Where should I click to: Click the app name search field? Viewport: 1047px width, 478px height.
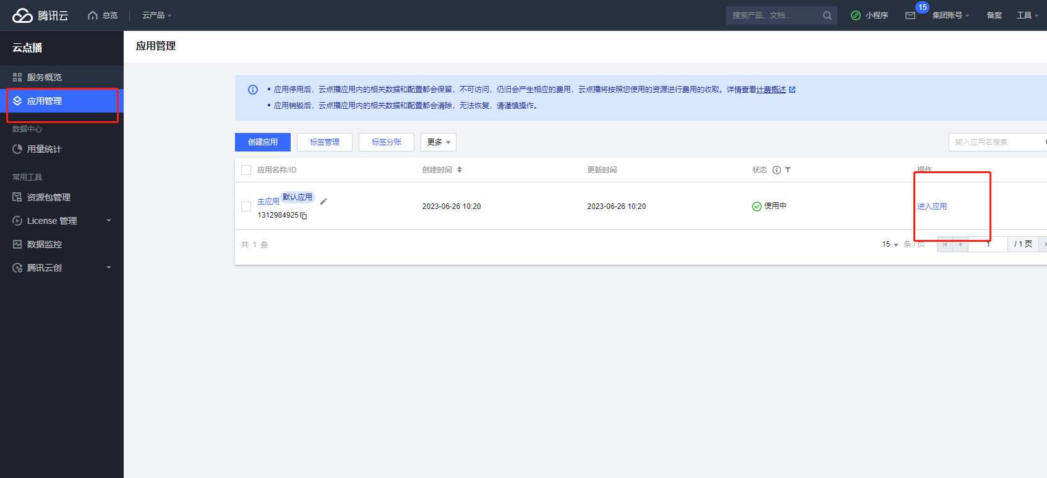tap(996, 142)
